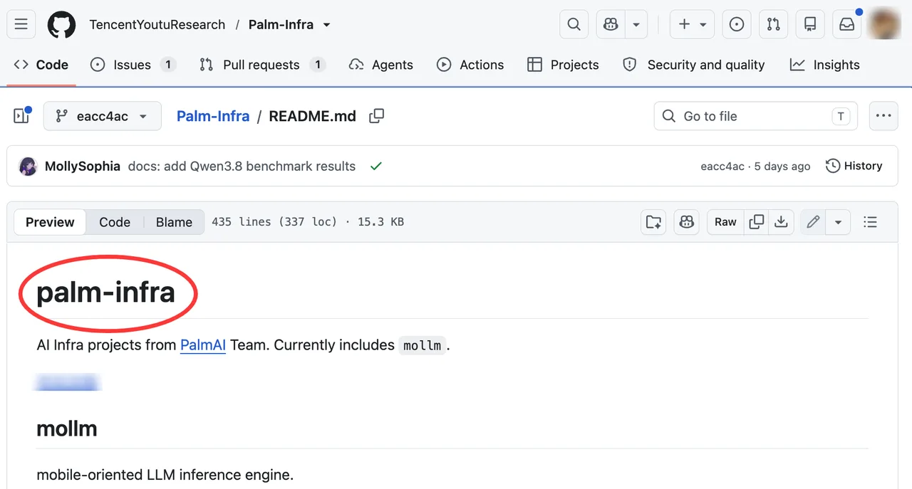Download the raw README file

pos(781,222)
